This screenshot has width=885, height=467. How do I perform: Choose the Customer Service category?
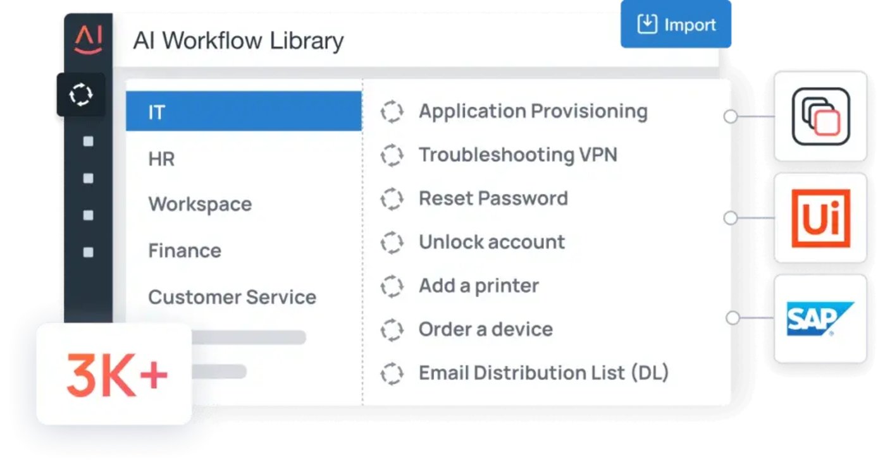(x=232, y=297)
